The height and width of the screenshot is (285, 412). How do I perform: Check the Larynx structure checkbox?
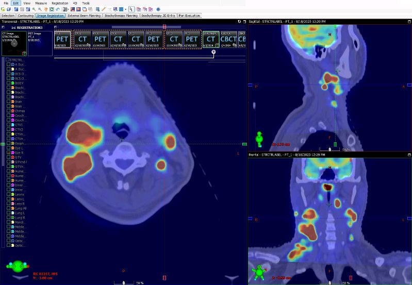tap(8, 194)
